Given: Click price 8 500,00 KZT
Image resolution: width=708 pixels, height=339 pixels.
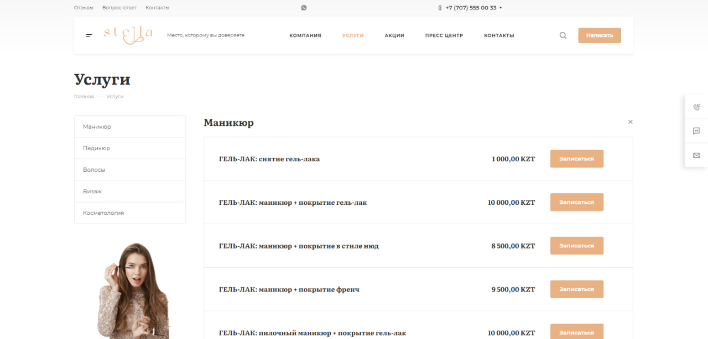Looking at the screenshot, I should [x=513, y=246].
